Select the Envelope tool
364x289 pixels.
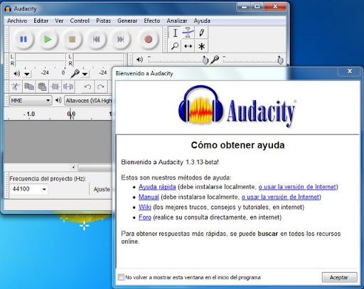click(188, 33)
